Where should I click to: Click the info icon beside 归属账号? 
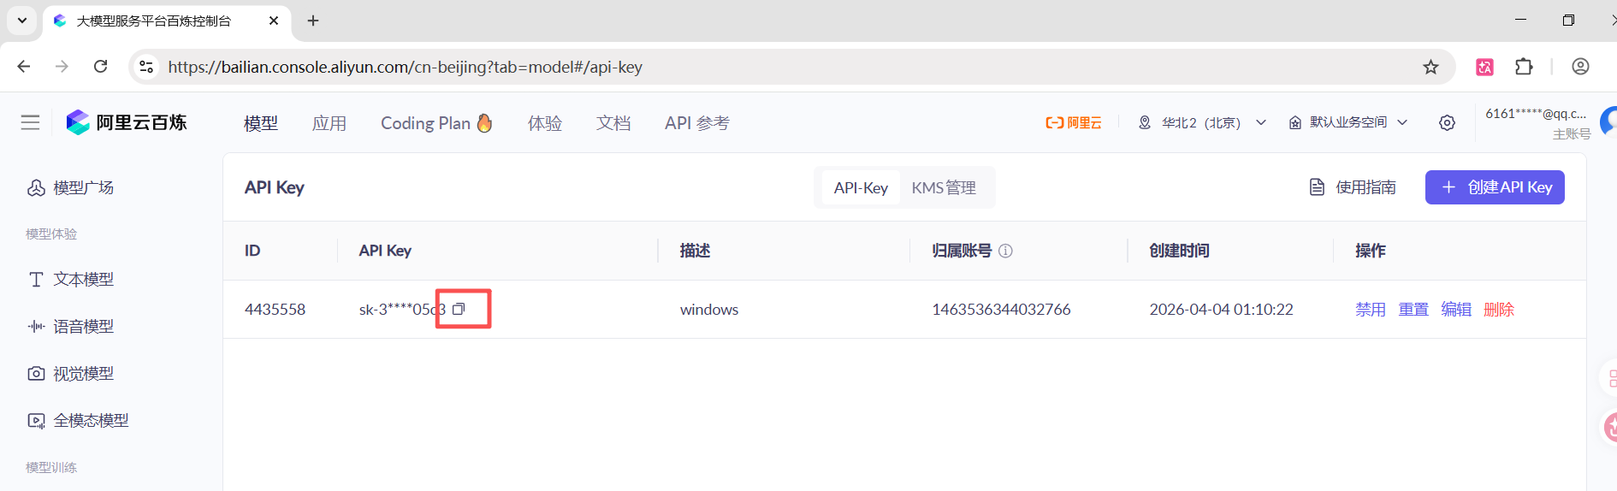pos(1006,251)
